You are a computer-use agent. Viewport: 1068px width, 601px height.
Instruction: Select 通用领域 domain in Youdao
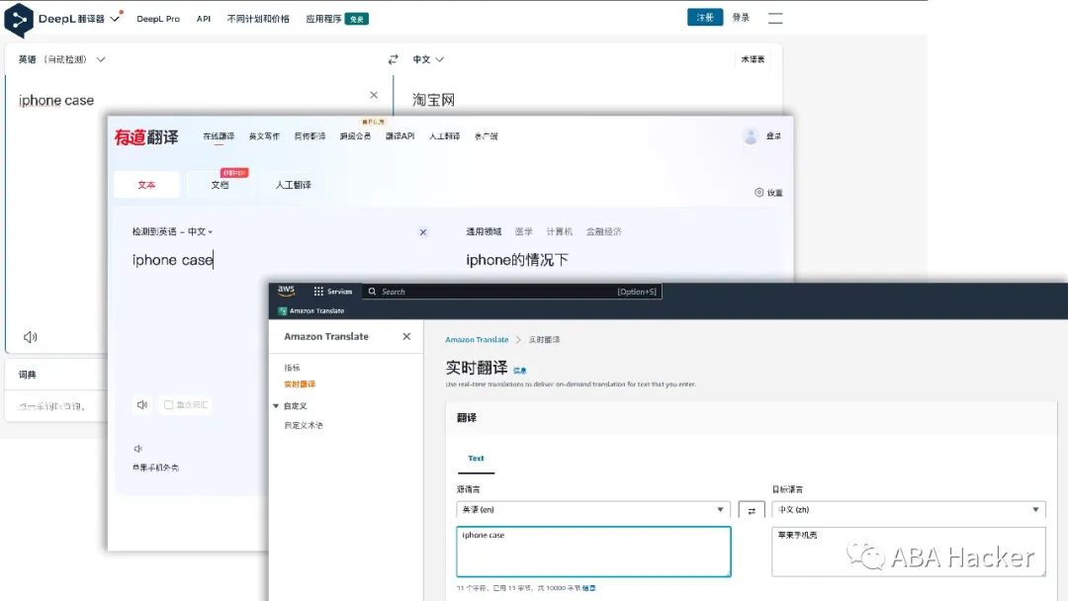coord(484,231)
